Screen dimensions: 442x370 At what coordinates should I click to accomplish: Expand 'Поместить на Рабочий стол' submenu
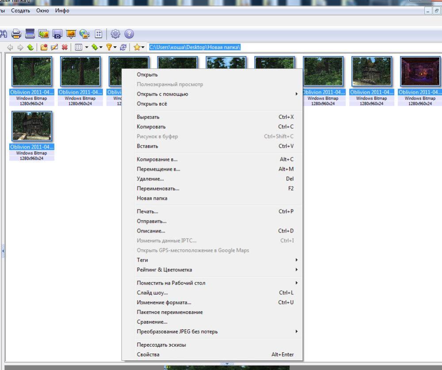[x=296, y=283]
